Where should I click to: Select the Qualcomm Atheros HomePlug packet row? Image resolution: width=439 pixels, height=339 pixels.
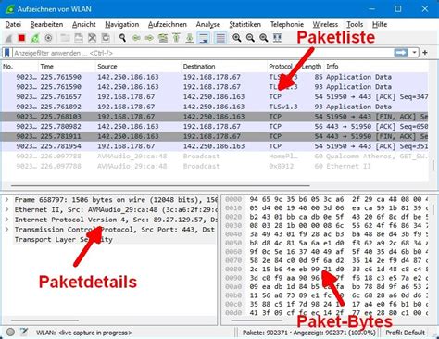tap(215, 156)
